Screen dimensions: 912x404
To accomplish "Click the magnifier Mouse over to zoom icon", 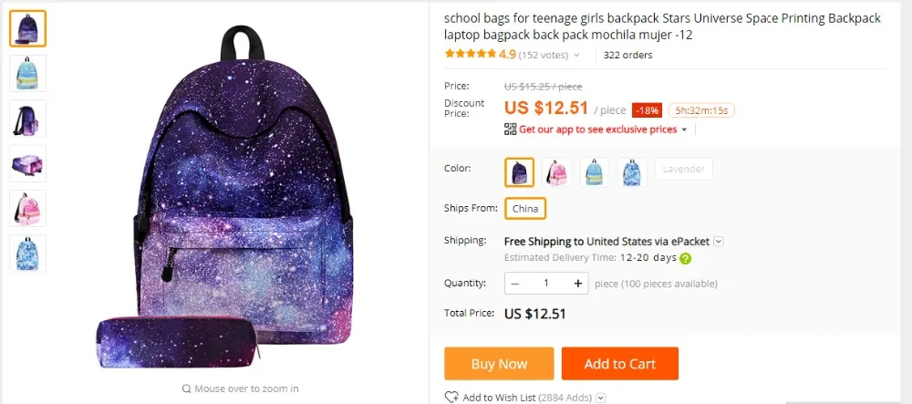I will (186, 388).
